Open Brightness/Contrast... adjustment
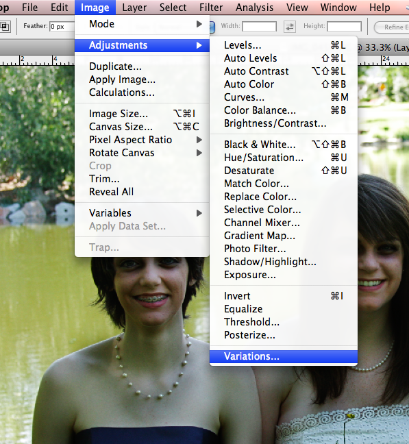This screenshot has width=409, height=444. (284, 123)
